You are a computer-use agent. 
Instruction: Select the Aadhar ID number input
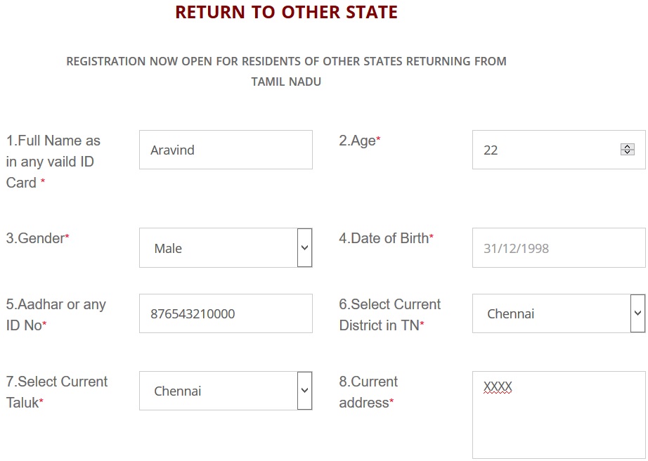(x=226, y=313)
